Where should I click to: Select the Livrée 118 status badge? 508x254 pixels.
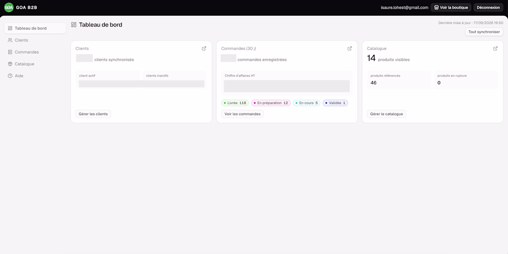[x=235, y=103]
